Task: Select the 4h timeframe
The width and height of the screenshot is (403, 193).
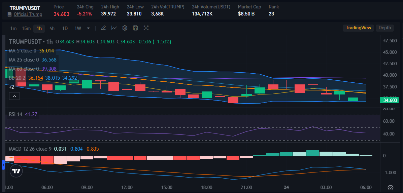Action: coord(52,28)
